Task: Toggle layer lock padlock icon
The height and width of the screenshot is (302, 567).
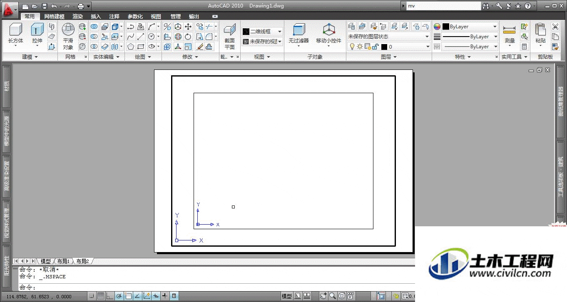Action: [375, 47]
